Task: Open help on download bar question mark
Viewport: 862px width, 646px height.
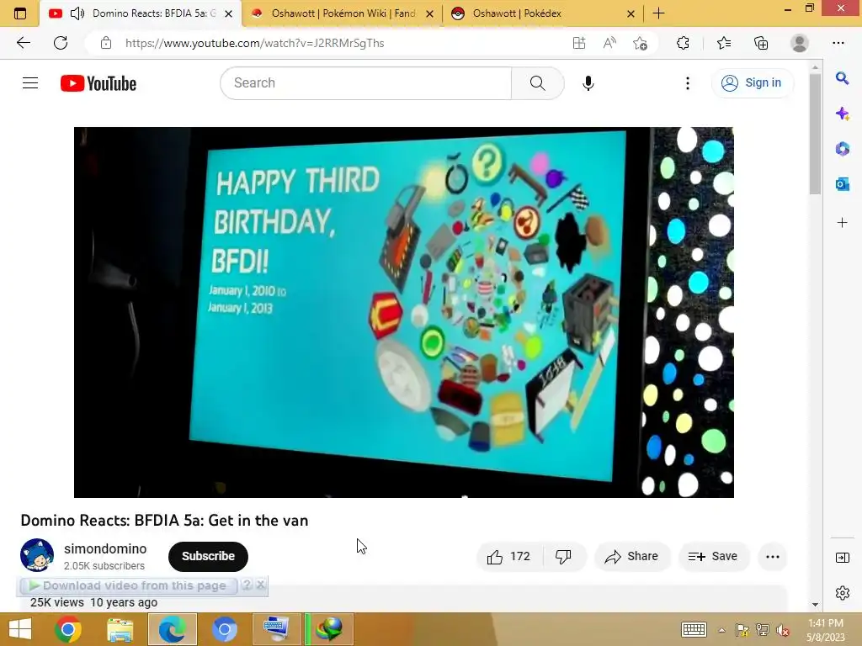Action: (x=247, y=585)
